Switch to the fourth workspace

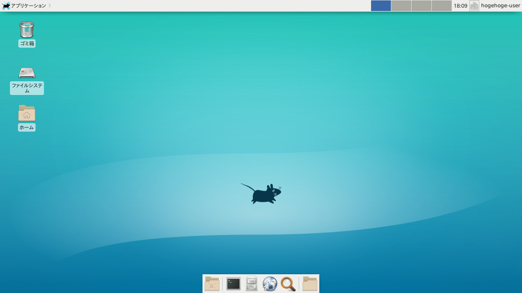point(442,6)
